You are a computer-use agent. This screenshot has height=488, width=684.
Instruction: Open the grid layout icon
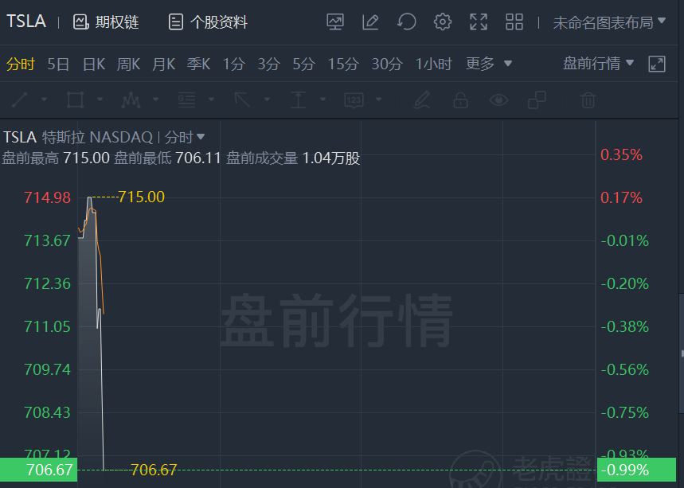point(514,21)
